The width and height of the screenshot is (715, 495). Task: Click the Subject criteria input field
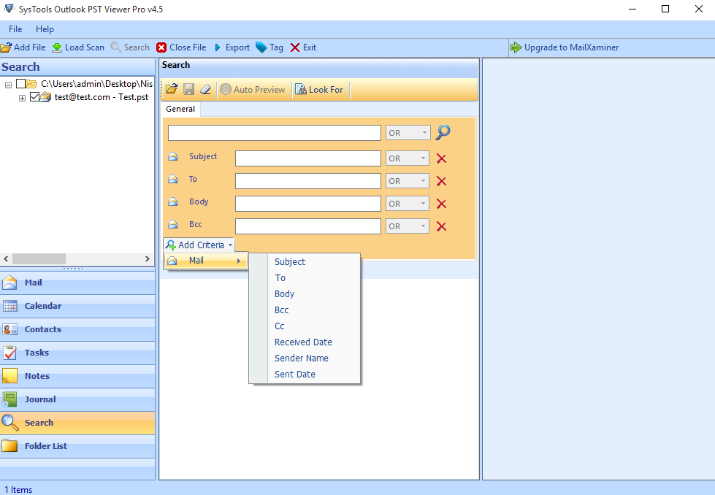[307, 158]
